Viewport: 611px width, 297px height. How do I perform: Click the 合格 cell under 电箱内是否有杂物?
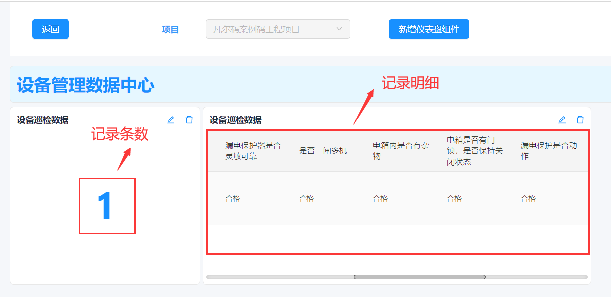(380, 198)
